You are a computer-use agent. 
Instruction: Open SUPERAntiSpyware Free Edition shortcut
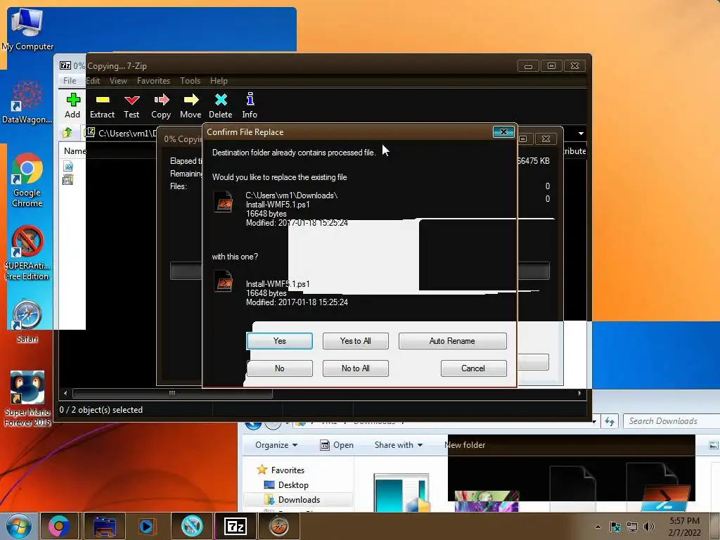[27, 253]
